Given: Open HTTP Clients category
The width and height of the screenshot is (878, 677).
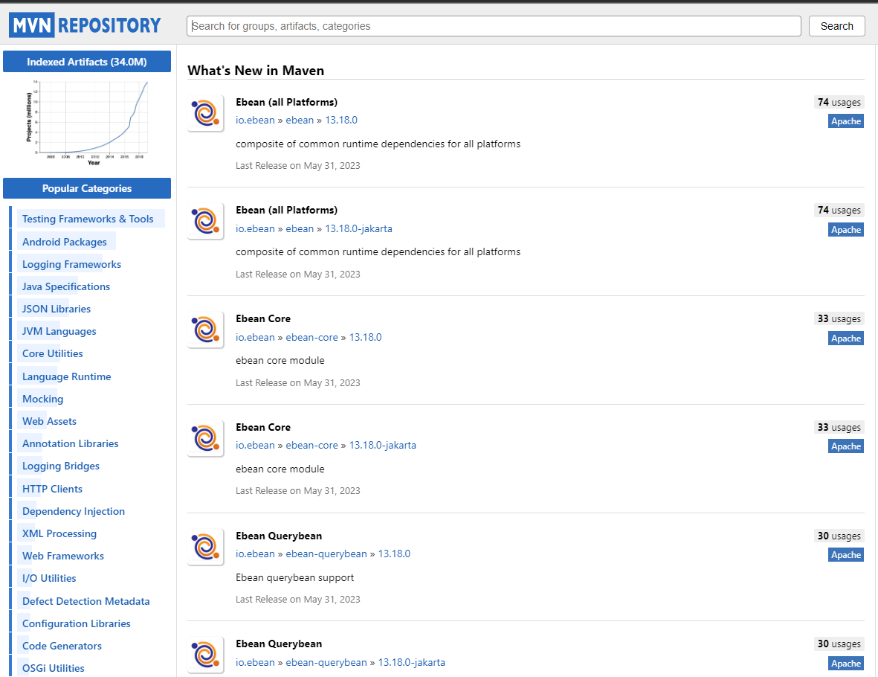Looking at the screenshot, I should pos(52,489).
